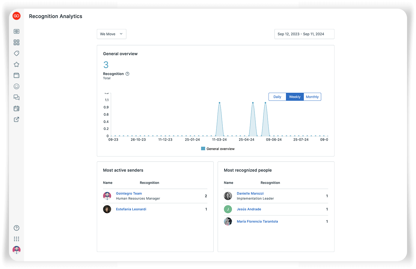Switch chart to Daily view
Viewport: 416px width, 269px height.
click(277, 97)
